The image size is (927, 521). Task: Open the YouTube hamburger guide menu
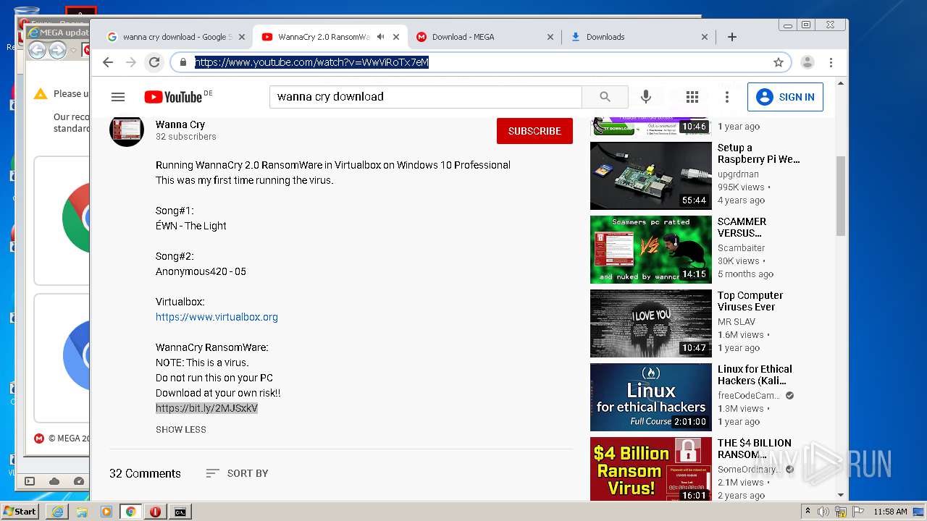click(118, 97)
